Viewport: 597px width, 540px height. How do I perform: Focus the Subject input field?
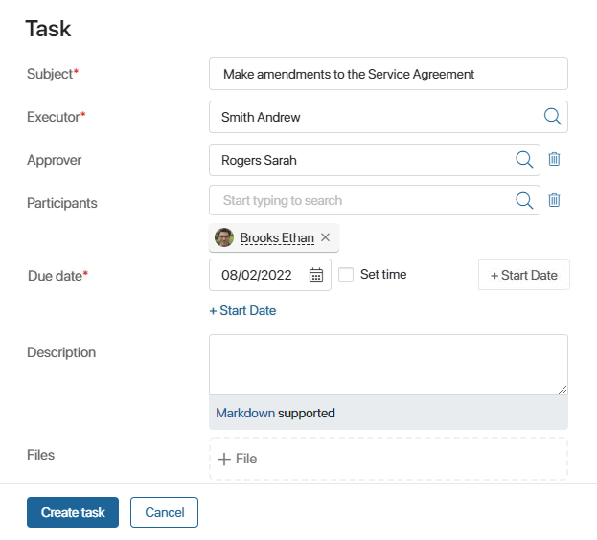click(x=388, y=74)
